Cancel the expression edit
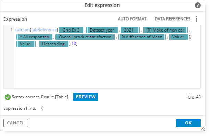 [16, 123]
